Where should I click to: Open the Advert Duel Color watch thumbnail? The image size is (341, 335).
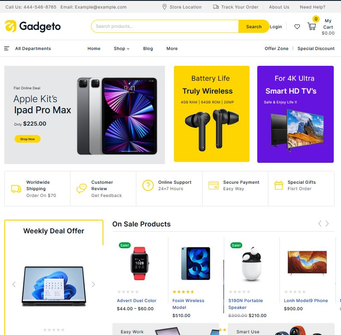tap(140, 264)
